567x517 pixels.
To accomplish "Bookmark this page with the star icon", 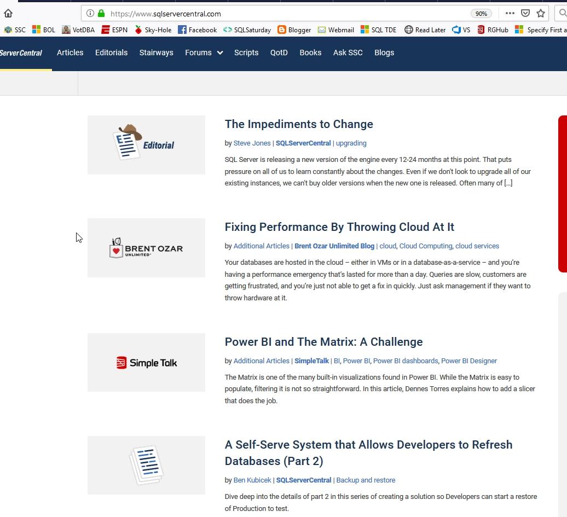I will pos(541,13).
